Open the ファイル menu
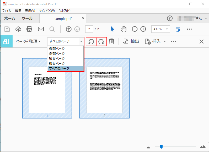The height and width of the screenshot is (152, 209). [x=7, y=11]
